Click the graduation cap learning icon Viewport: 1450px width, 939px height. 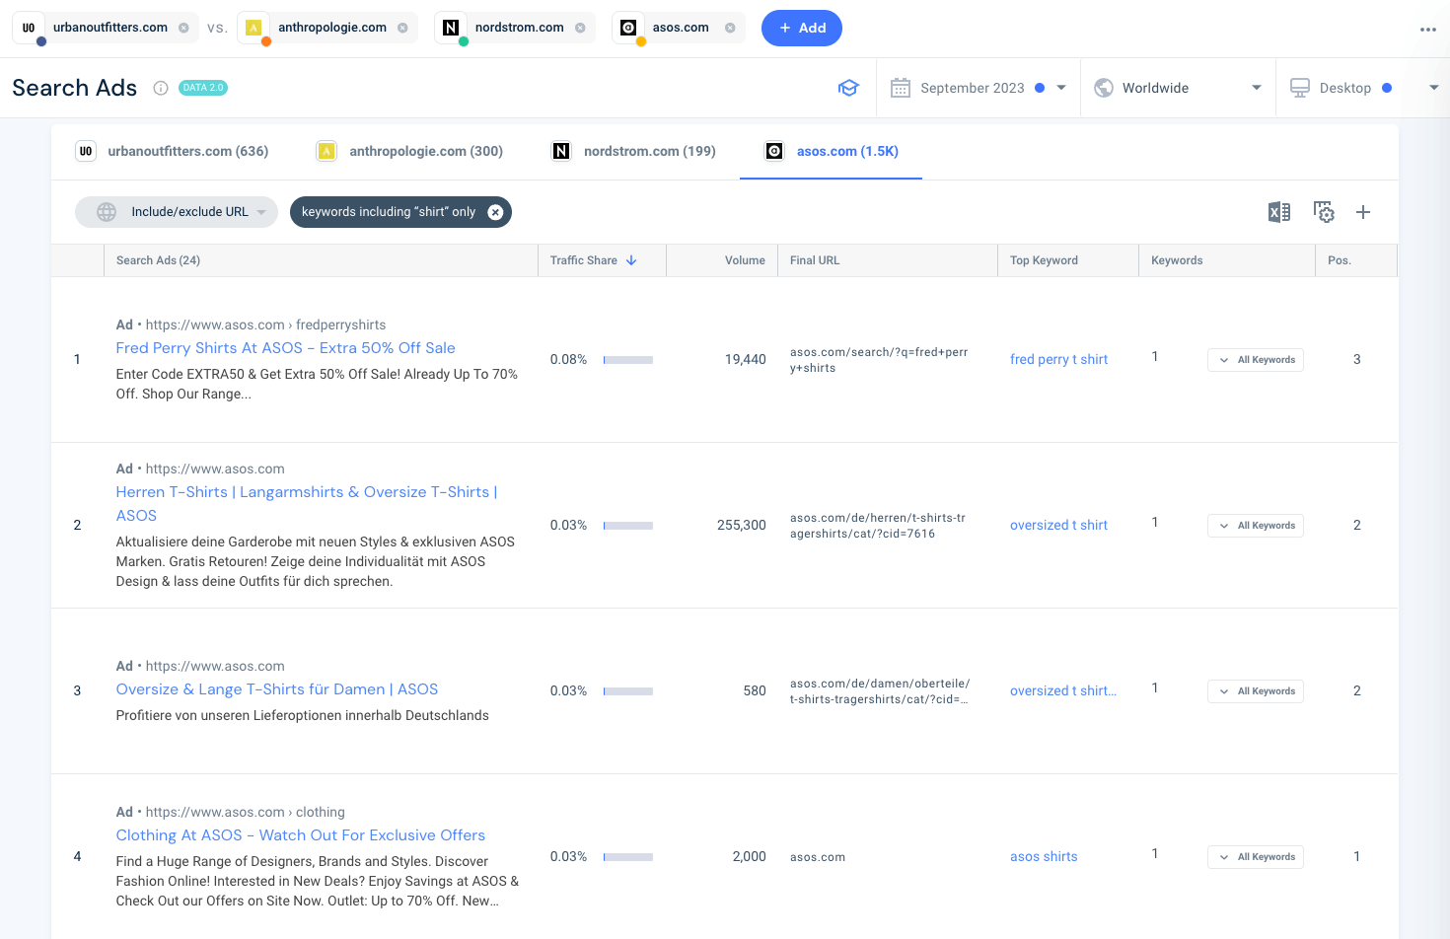[848, 87]
